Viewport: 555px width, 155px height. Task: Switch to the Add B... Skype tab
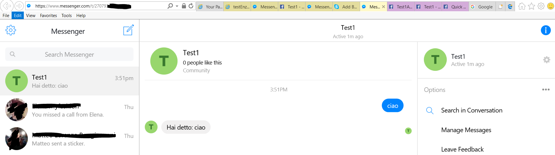pos(346,7)
